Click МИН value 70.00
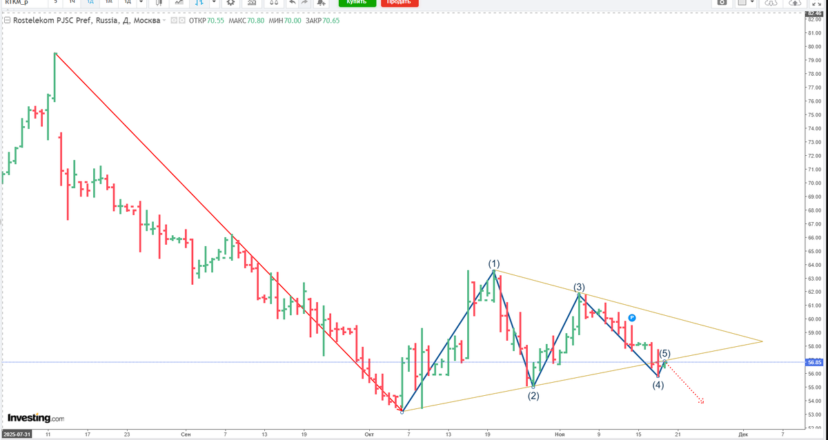 click(293, 21)
